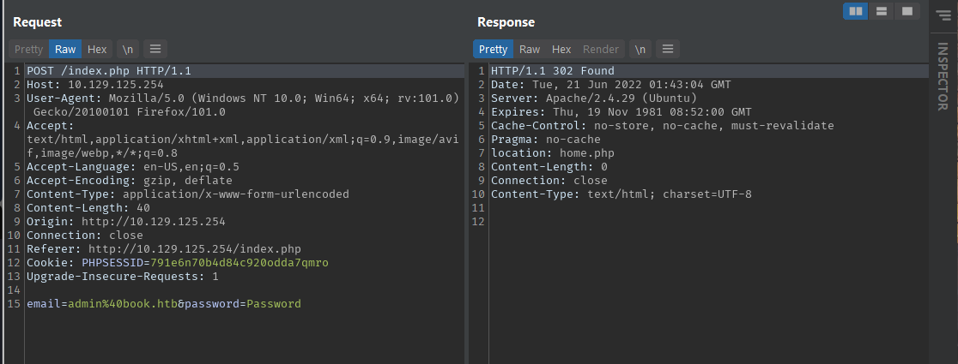Toggle non-printable characters in Request panel
The height and width of the screenshot is (364, 958).
tap(127, 50)
